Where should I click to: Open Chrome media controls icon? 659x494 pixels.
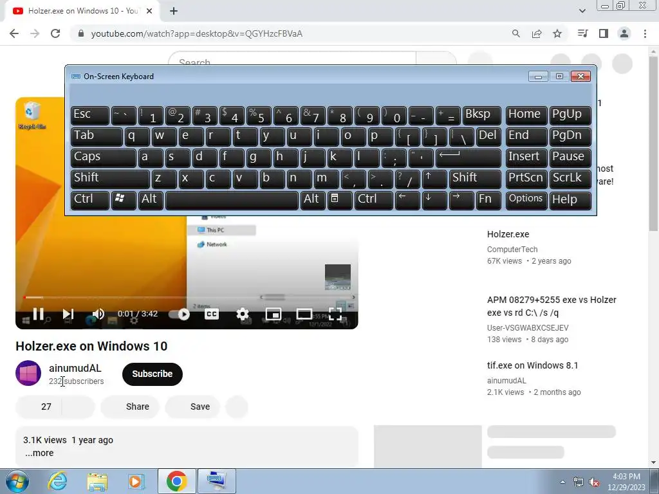(582, 33)
